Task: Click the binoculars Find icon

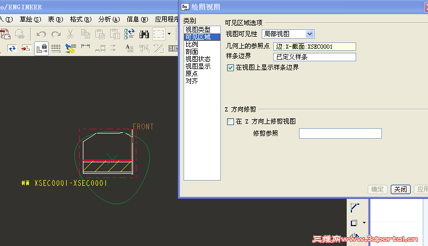Action: coord(144,35)
